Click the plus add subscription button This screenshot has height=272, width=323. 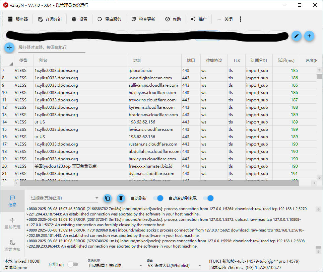(x=309, y=36)
